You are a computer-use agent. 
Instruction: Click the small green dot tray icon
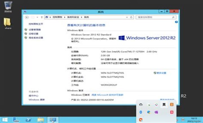pyautogui.click(x=149, y=105)
